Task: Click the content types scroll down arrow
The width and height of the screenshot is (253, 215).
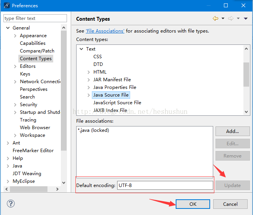Action: pyautogui.click(x=246, y=112)
